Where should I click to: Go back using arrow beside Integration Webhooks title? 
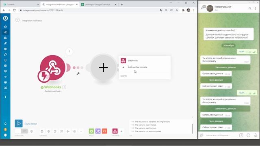click(17, 20)
